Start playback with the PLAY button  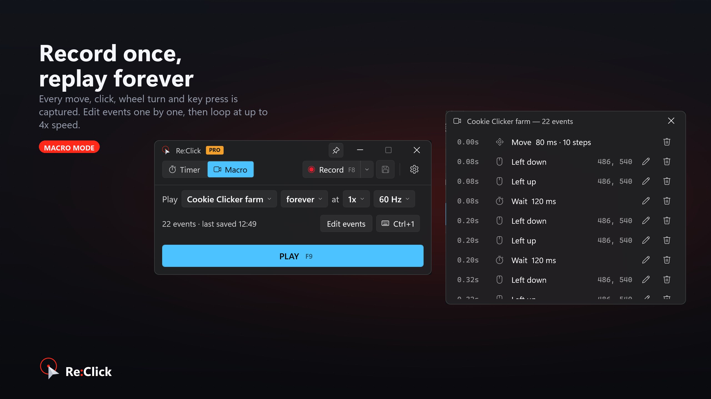pyautogui.click(x=293, y=256)
